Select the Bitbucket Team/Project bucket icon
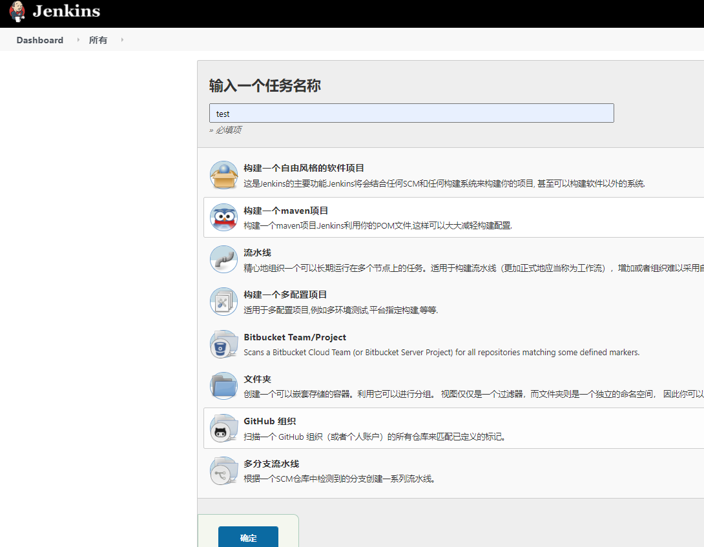Screen dimensions: 704x547 click(223, 344)
